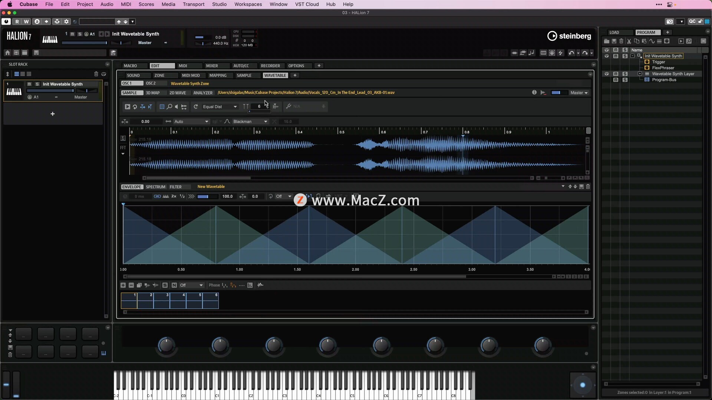
Task: Open the Apple menu
Action: pos(10,4)
